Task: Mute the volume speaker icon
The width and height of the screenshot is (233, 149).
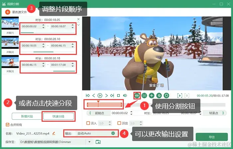Action: pyautogui.click(x=125, y=95)
